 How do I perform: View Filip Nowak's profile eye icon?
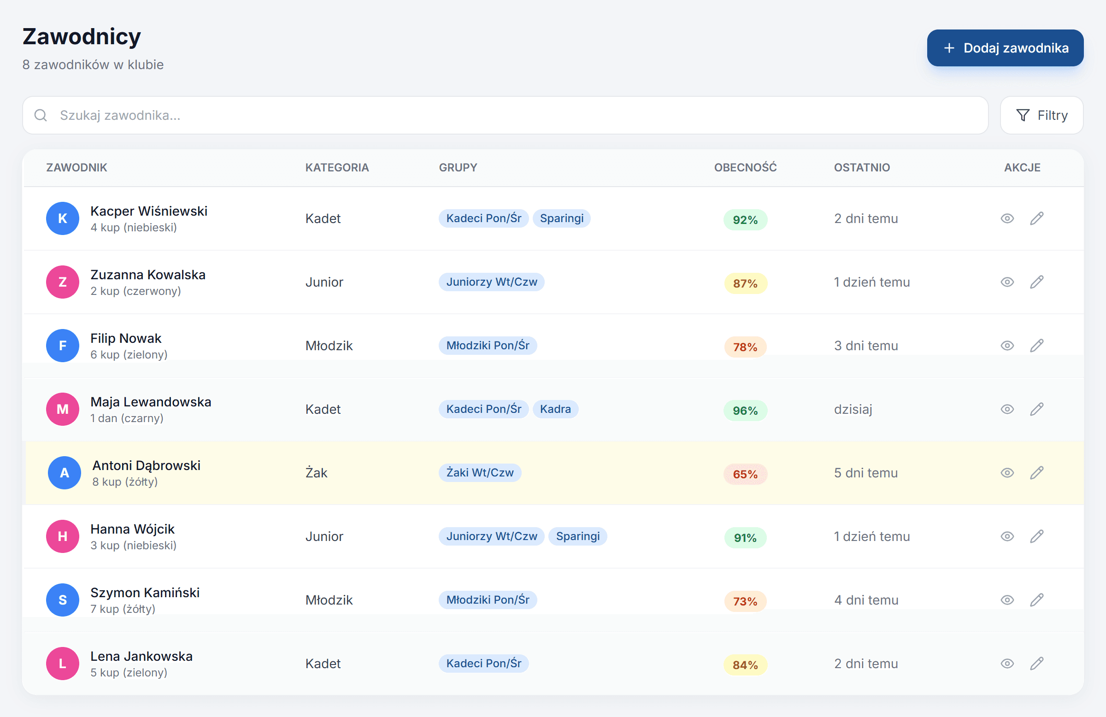coord(1007,346)
